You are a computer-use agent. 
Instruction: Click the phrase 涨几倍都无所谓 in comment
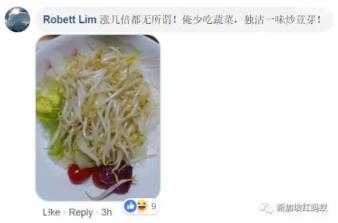point(136,20)
